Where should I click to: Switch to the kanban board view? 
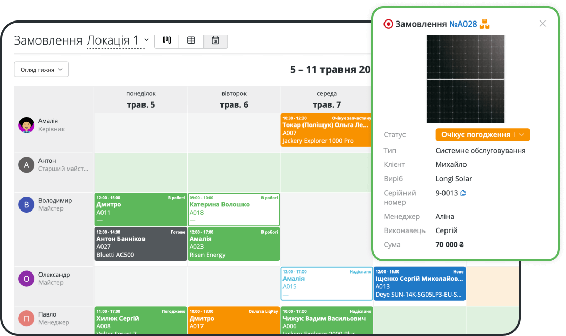[167, 40]
